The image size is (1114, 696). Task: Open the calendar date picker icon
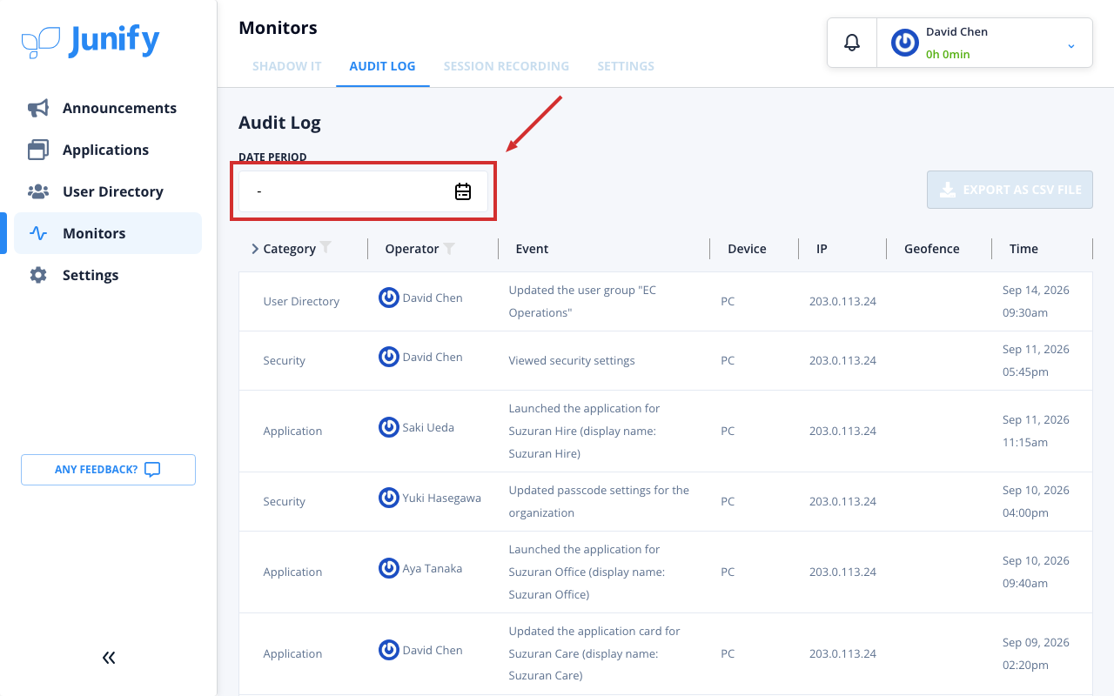[x=463, y=191]
